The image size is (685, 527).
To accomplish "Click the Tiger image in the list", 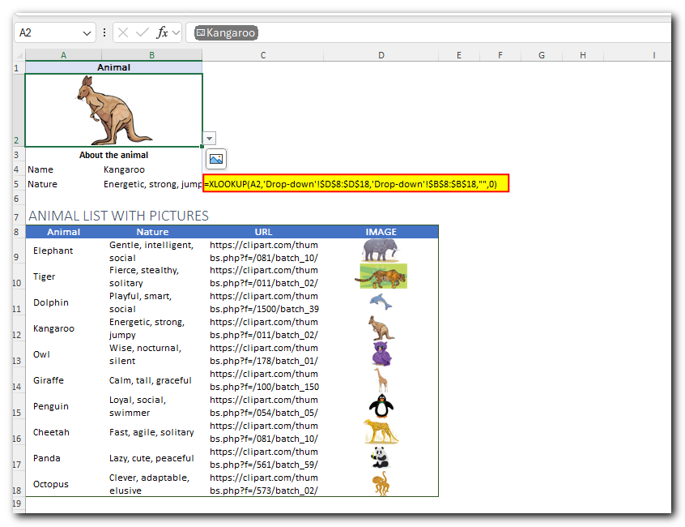I will (381, 276).
